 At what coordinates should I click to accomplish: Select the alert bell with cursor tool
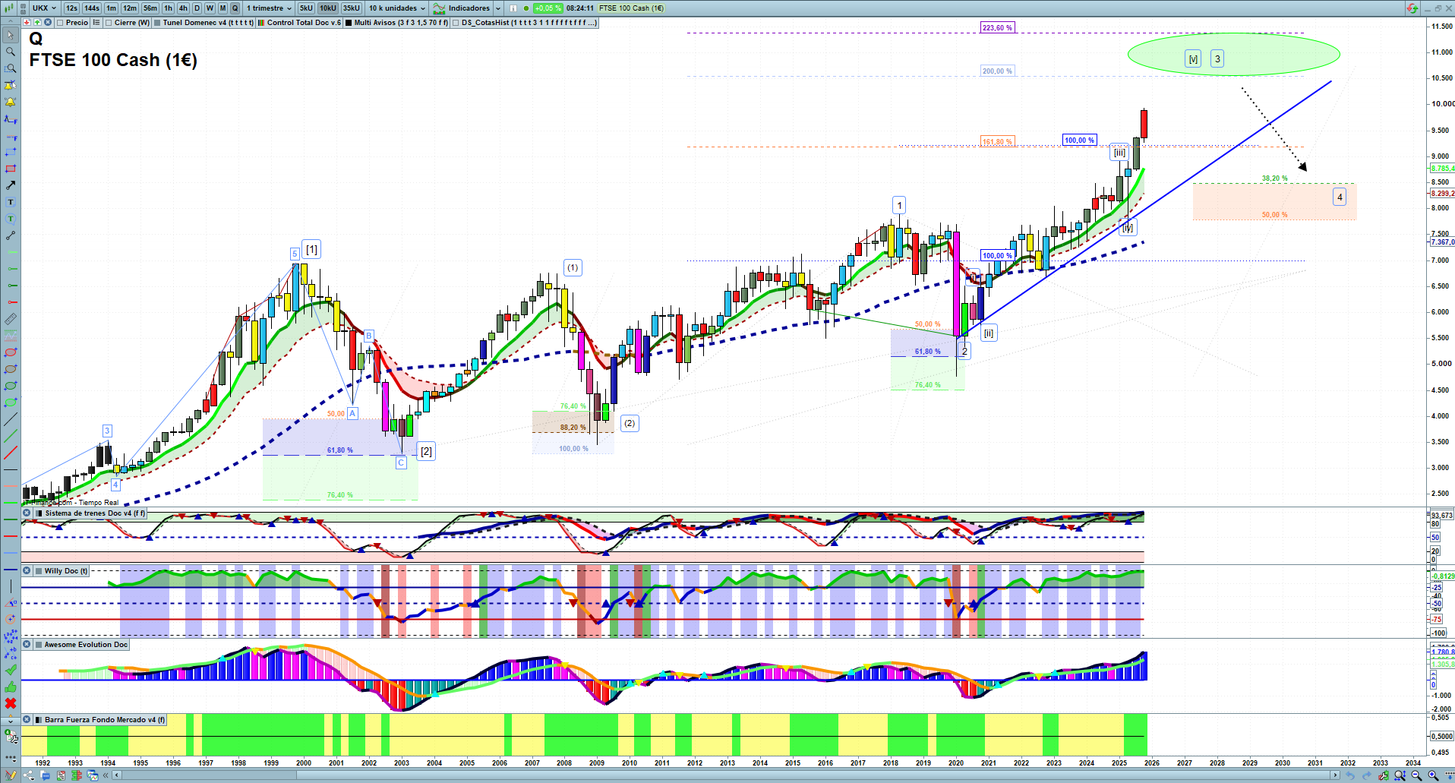[x=11, y=85]
